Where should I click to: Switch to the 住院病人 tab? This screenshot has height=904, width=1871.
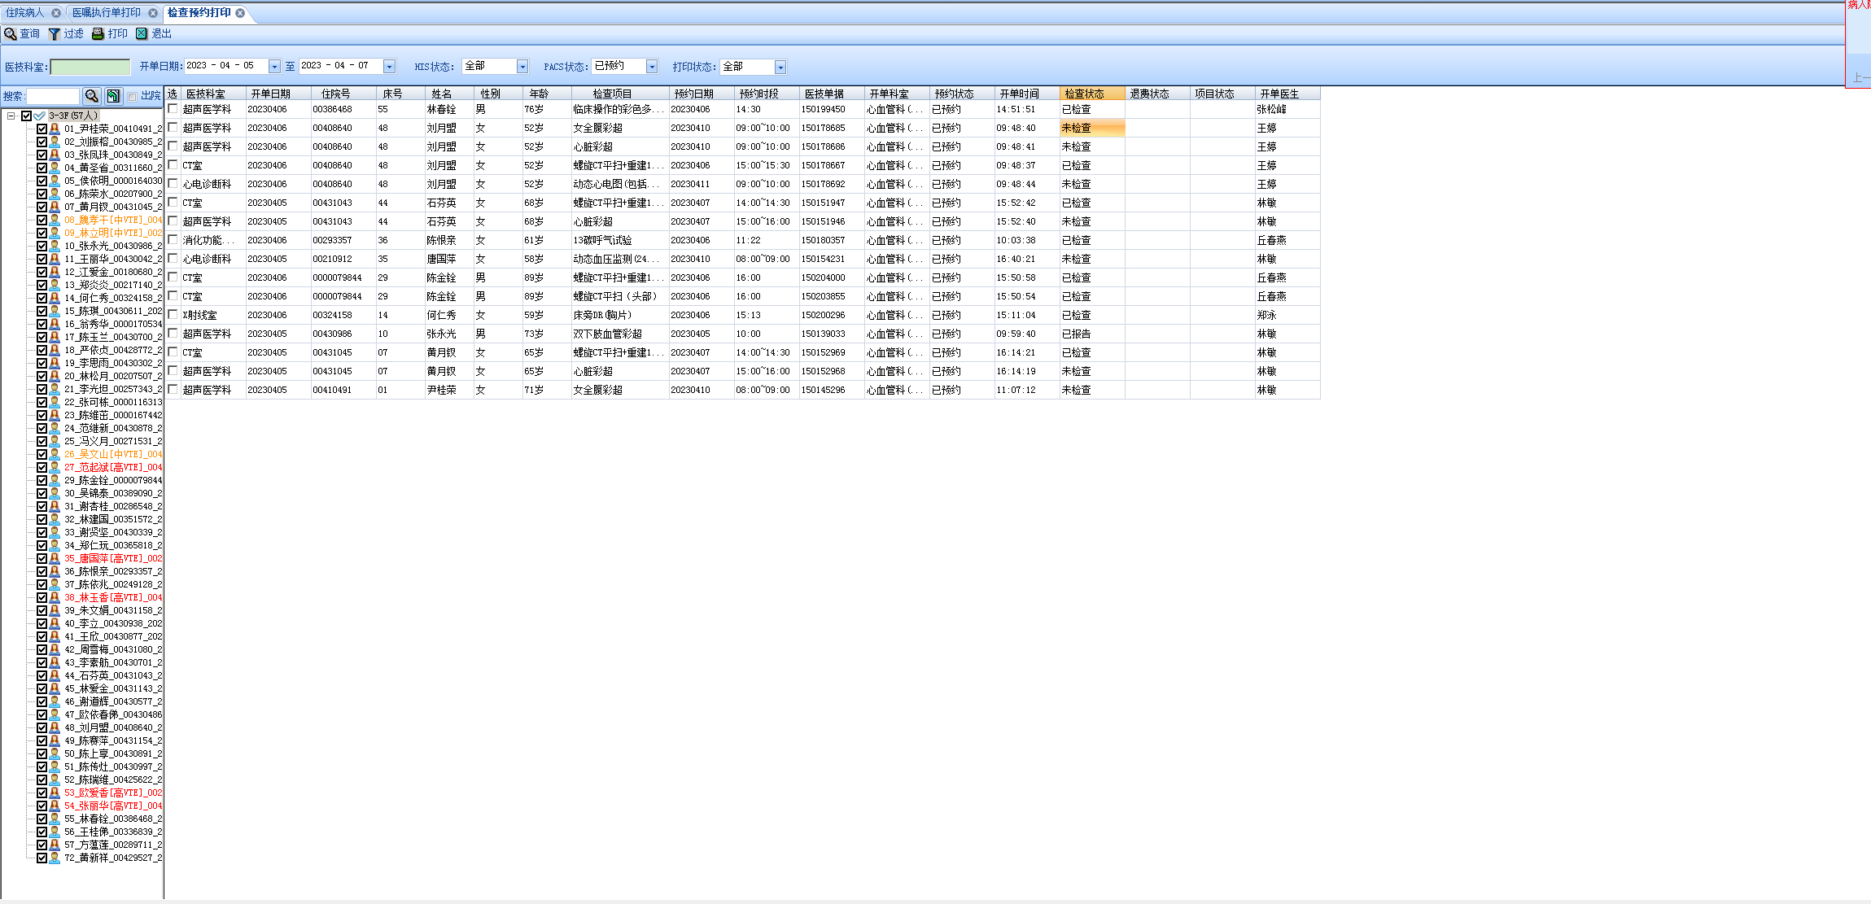pos(24,13)
